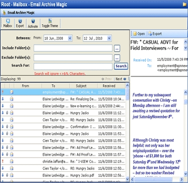This screenshot has width=188, height=183.
Task: Click the Toggle Theme toolbar icon
Action: (x=50, y=23)
